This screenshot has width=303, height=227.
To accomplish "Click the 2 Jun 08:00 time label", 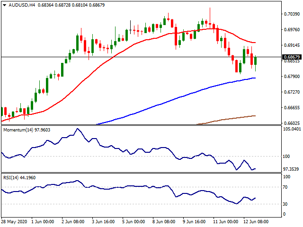I will 73,222.
